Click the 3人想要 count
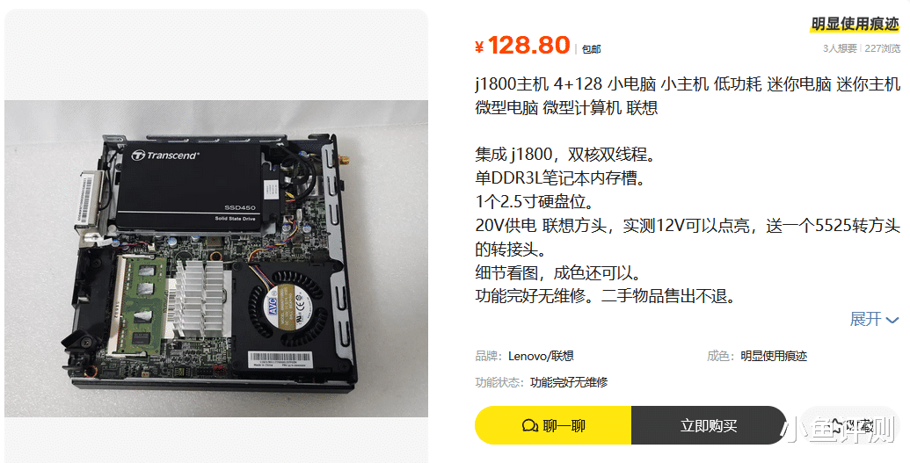The width and height of the screenshot is (910, 463). 840,48
